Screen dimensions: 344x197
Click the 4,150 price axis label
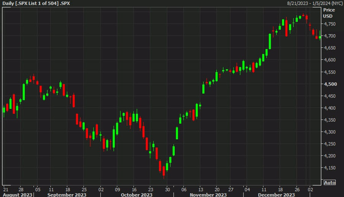click(x=330, y=168)
